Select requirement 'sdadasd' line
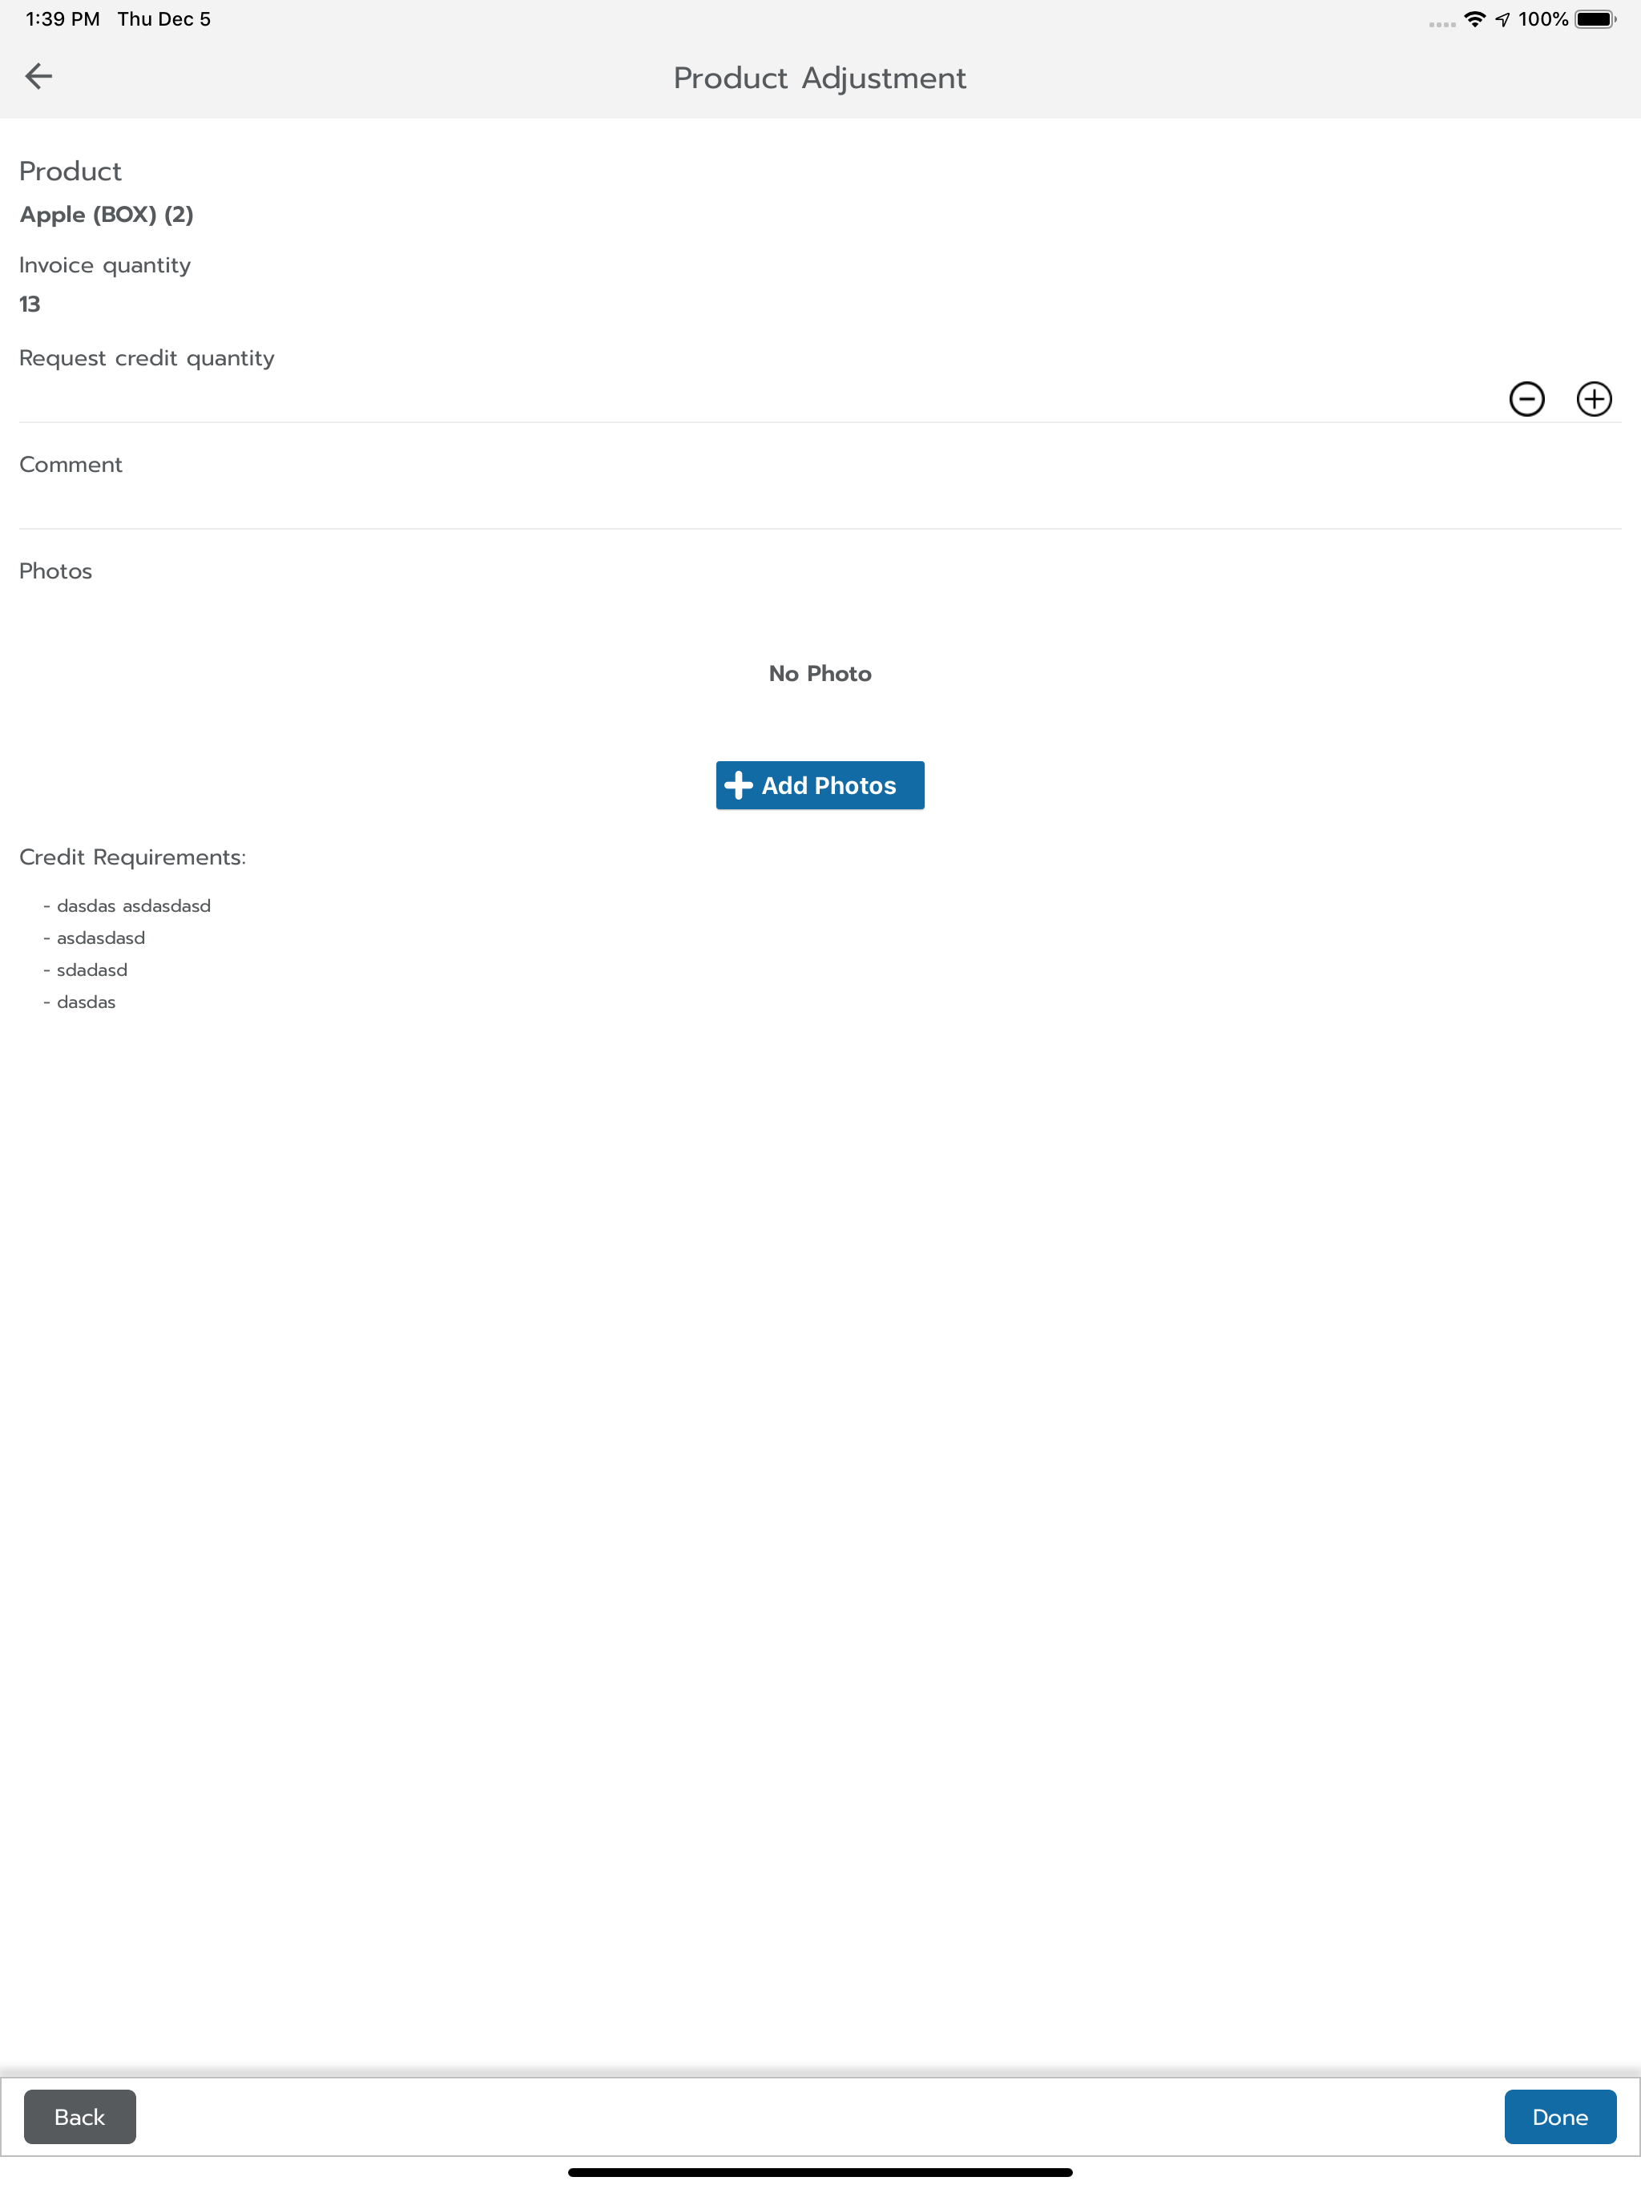 (92, 970)
